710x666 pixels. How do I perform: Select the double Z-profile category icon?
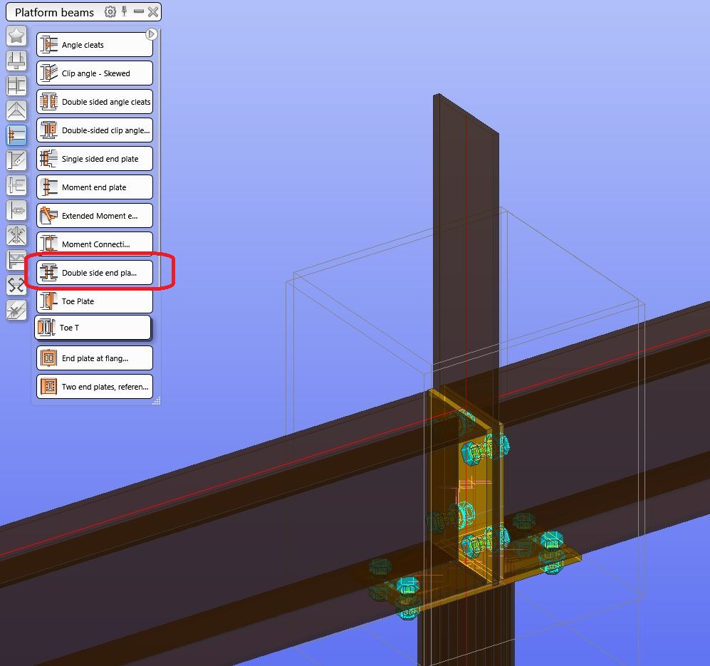coord(16,286)
